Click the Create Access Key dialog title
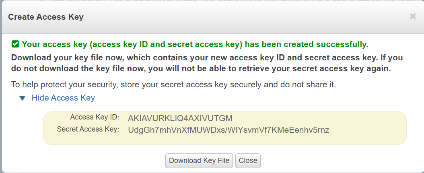Image resolution: width=424 pixels, height=173 pixels. (x=46, y=17)
